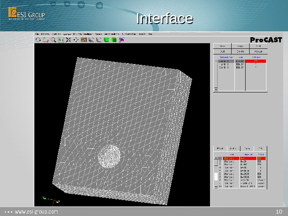Click the last toolbar icon with red and blue
Image resolution: width=288 pixels, height=216 pixels.
point(122,40)
